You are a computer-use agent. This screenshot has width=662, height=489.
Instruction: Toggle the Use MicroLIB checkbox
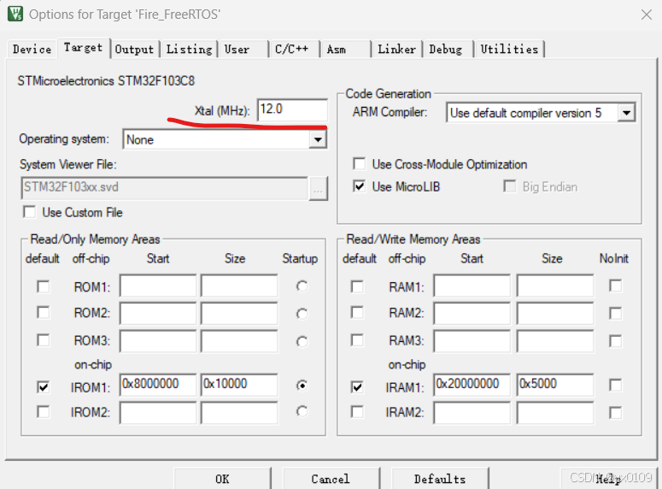(x=360, y=186)
